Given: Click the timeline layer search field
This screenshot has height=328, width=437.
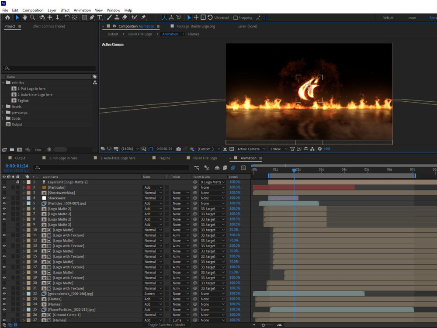Looking at the screenshot, I should [x=111, y=168].
